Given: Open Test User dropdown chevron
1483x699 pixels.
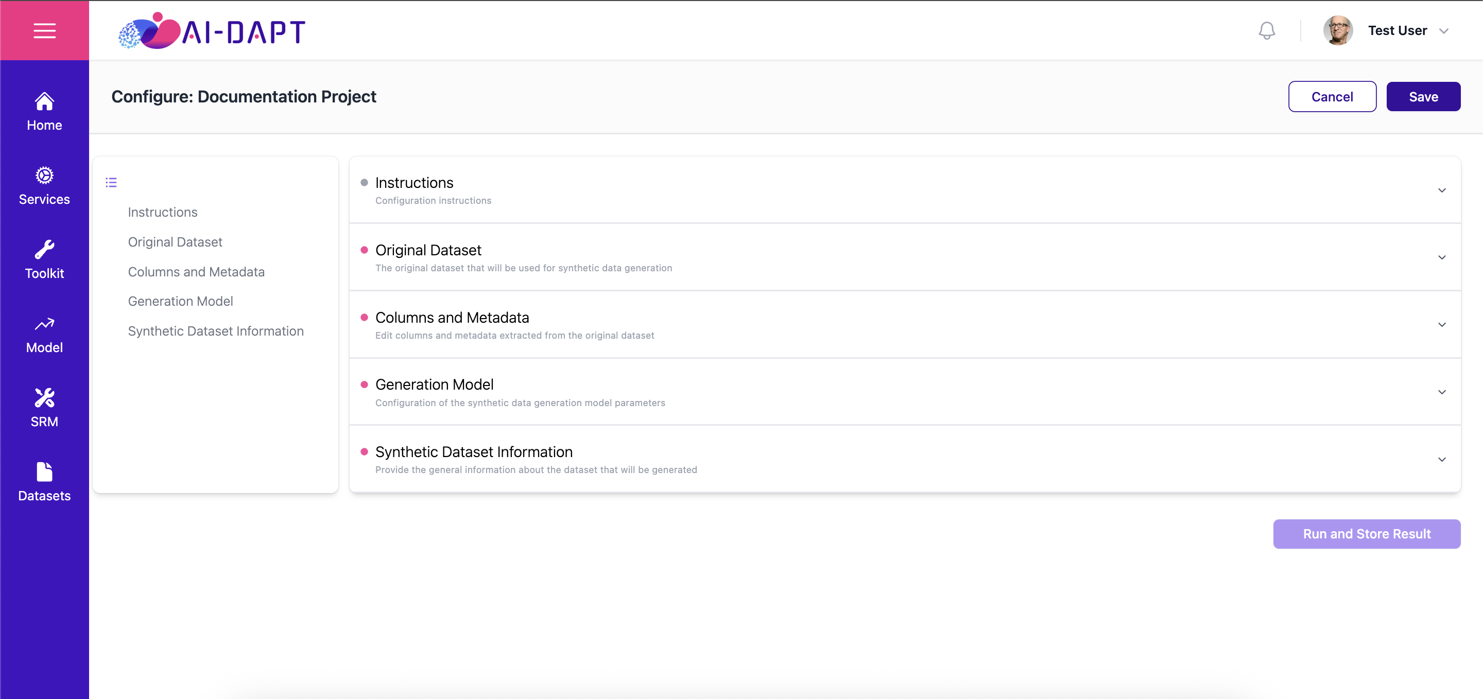Looking at the screenshot, I should tap(1444, 31).
